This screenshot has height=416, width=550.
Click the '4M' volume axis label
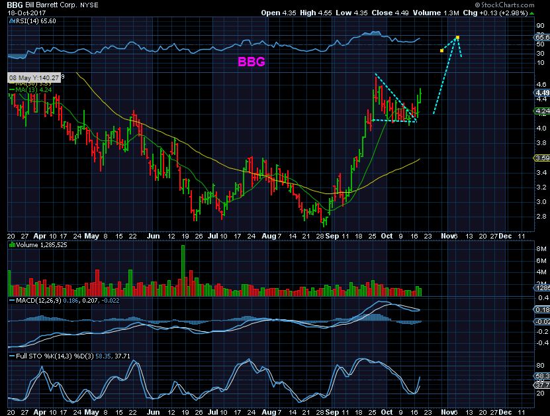click(x=541, y=272)
